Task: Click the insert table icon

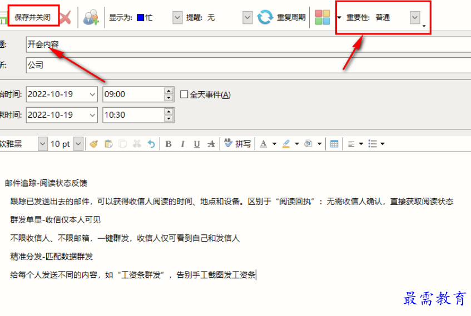Action: pyautogui.click(x=334, y=144)
